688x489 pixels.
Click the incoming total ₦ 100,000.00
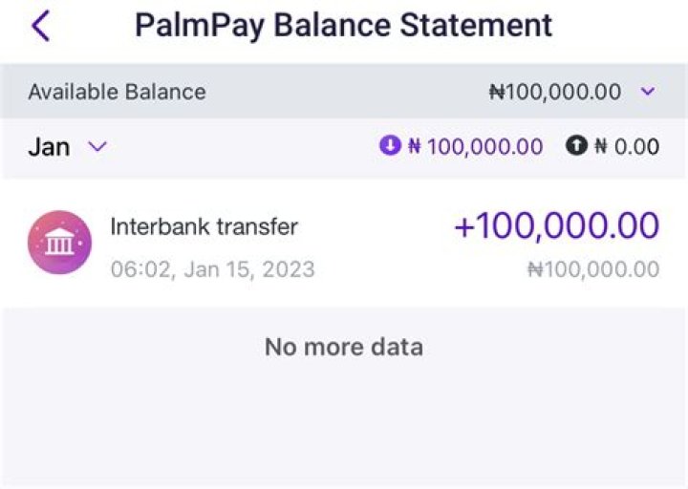click(x=475, y=146)
